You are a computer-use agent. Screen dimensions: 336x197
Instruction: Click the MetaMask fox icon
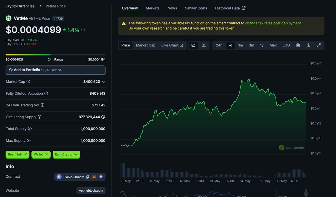click(94, 177)
